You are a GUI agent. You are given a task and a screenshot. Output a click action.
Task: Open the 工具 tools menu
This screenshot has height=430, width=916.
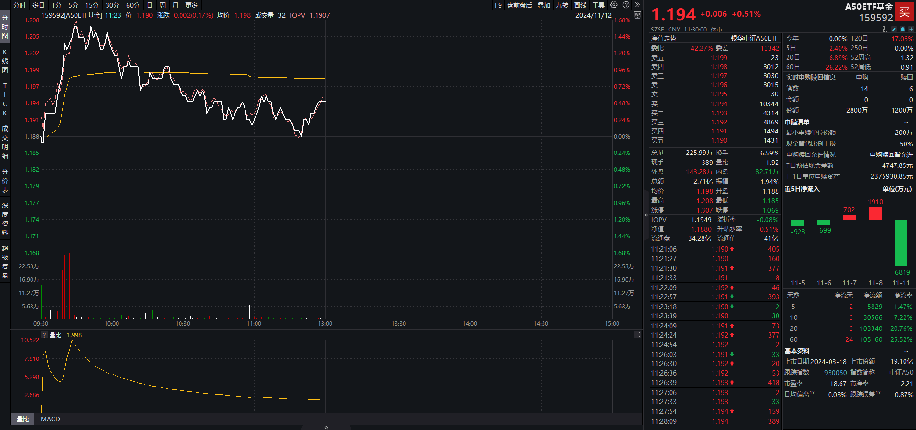point(598,5)
